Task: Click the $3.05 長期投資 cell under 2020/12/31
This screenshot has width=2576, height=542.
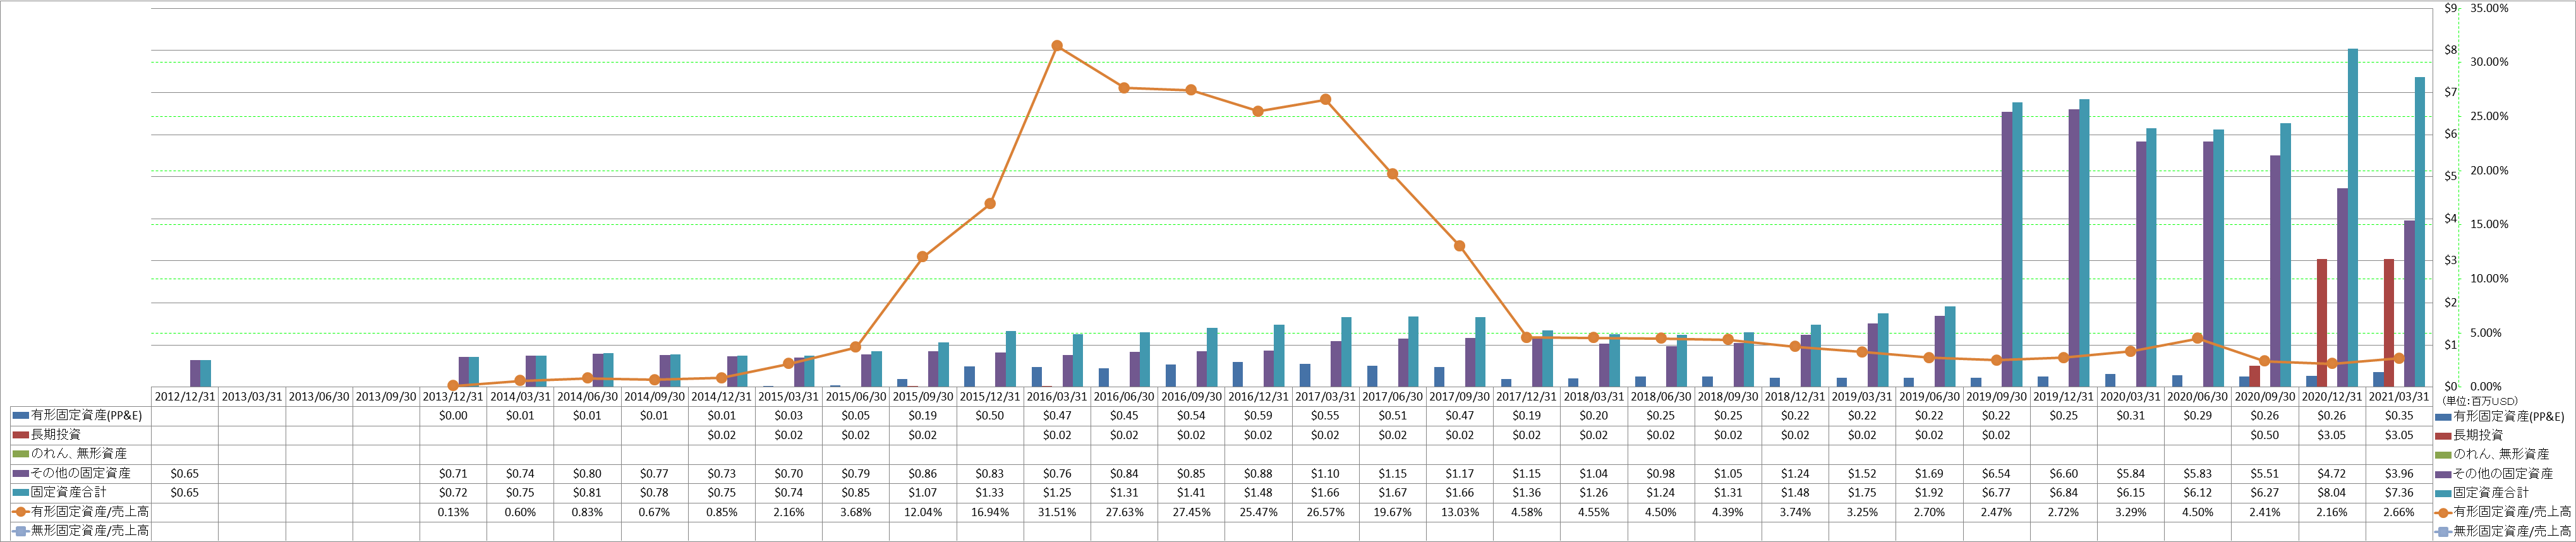Action: pyautogui.click(x=2331, y=435)
